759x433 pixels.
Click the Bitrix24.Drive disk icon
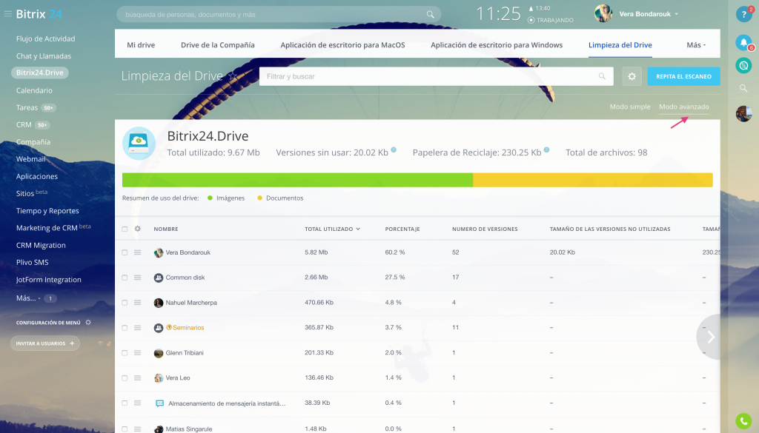pos(139,144)
